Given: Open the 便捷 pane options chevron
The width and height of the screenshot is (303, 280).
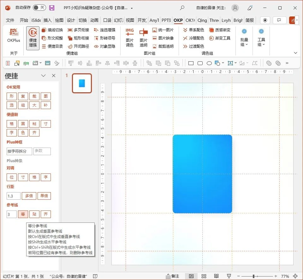Looking at the screenshot, I should coord(44,76).
